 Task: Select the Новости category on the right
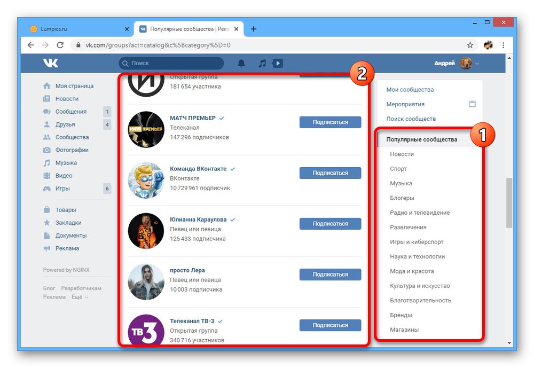(402, 154)
